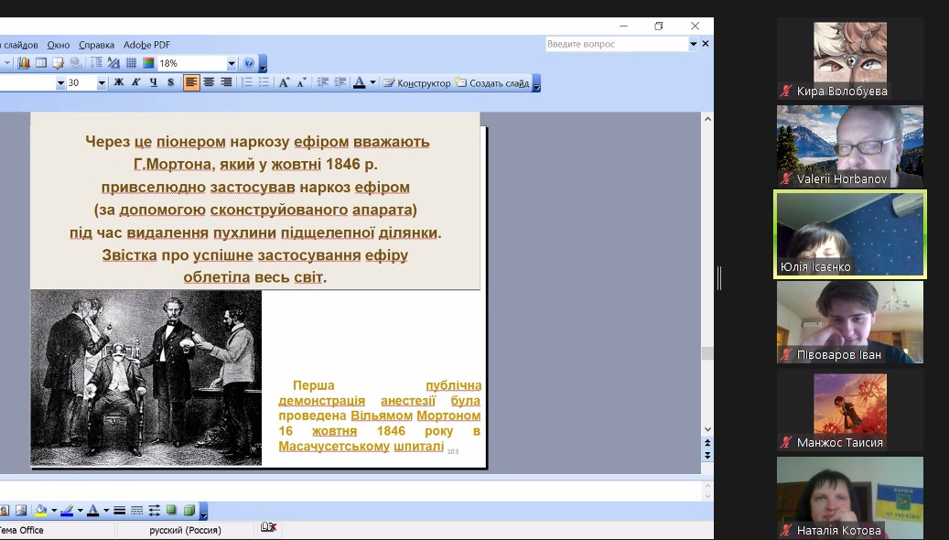Align text right
This screenshot has width=949, height=540.
(226, 82)
